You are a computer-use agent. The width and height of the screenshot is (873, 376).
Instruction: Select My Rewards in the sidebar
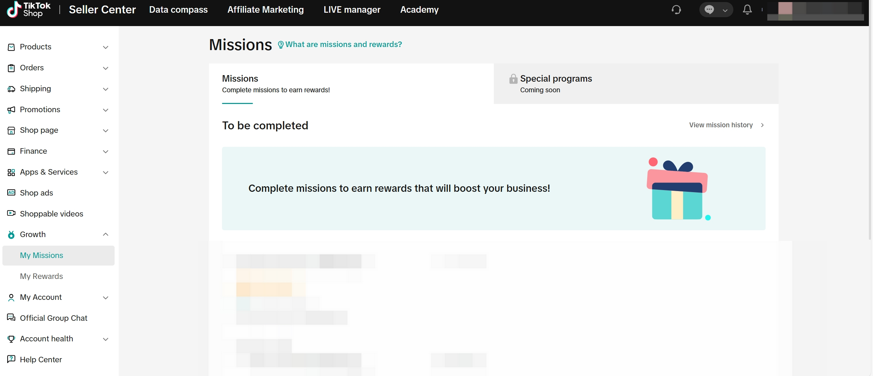42,276
